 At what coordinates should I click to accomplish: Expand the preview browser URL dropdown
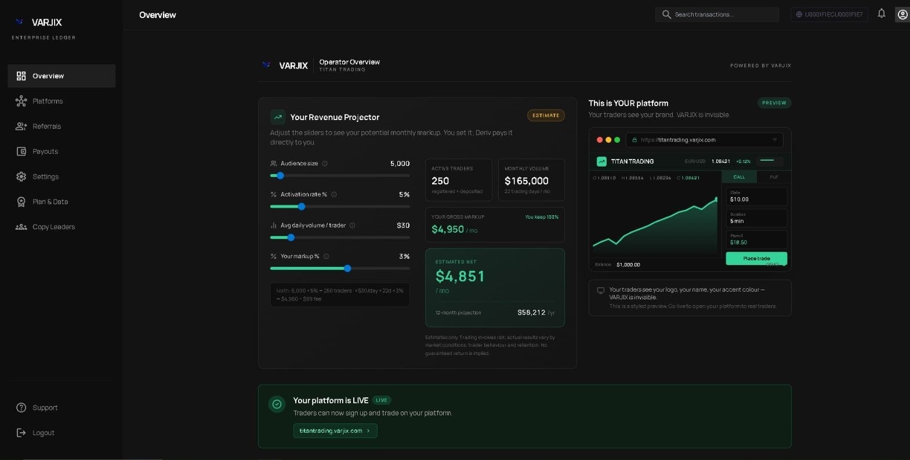[774, 140]
